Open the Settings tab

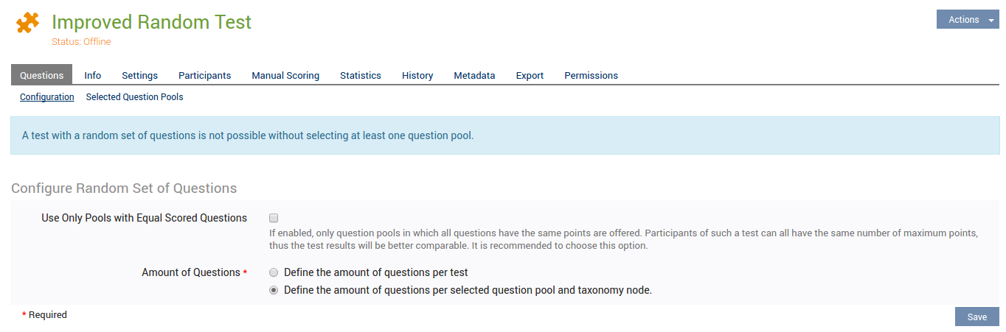139,75
